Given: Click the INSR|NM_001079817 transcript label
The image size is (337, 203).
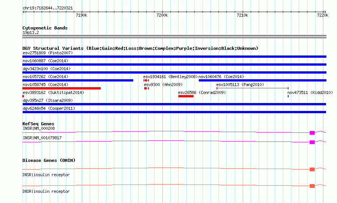Looking at the screenshot, I should tap(42, 138).
